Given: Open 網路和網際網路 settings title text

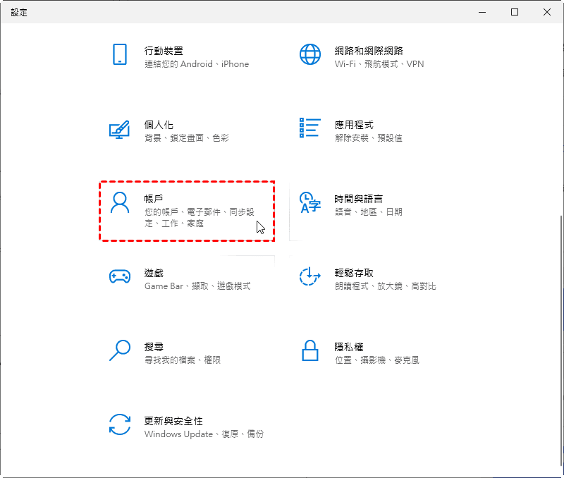Looking at the screenshot, I should pyautogui.click(x=368, y=51).
